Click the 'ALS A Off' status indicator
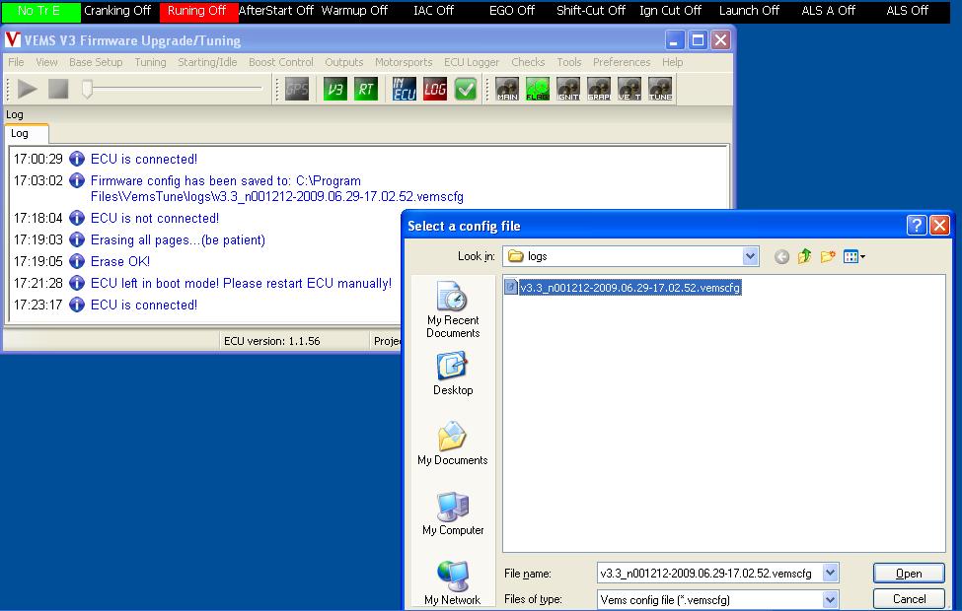This screenshot has height=611, width=962. coord(828,11)
